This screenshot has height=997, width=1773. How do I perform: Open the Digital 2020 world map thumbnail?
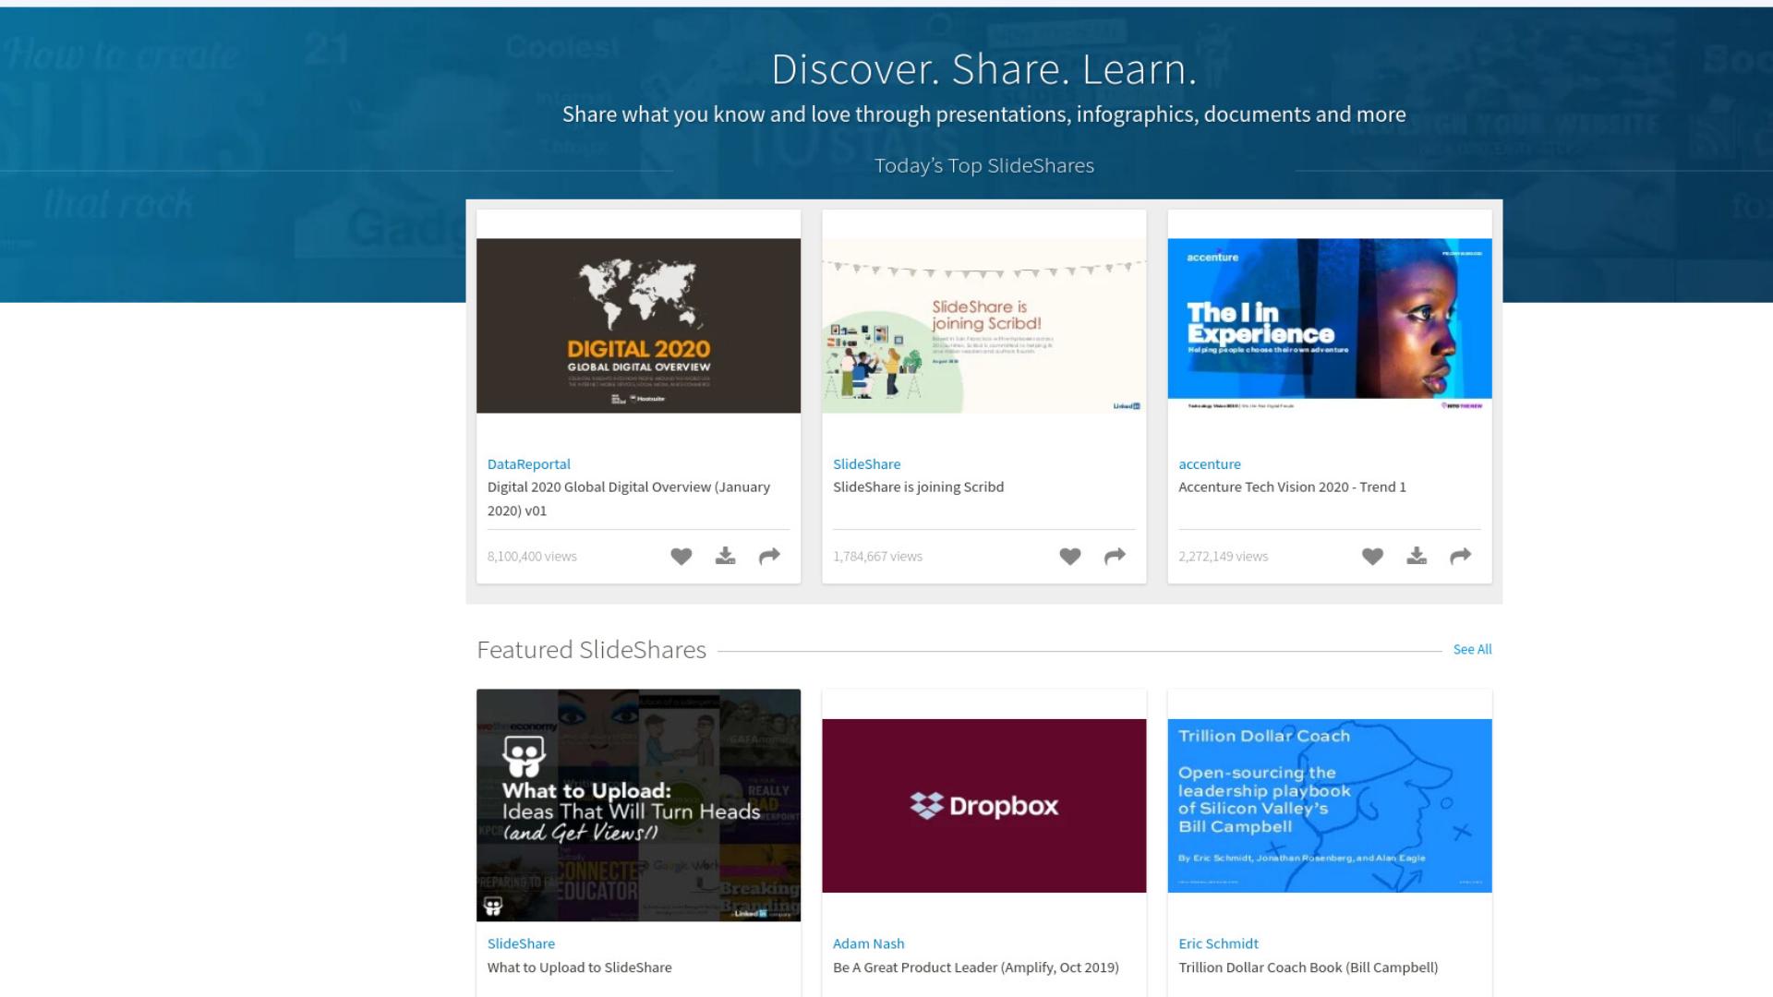point(638,326)
